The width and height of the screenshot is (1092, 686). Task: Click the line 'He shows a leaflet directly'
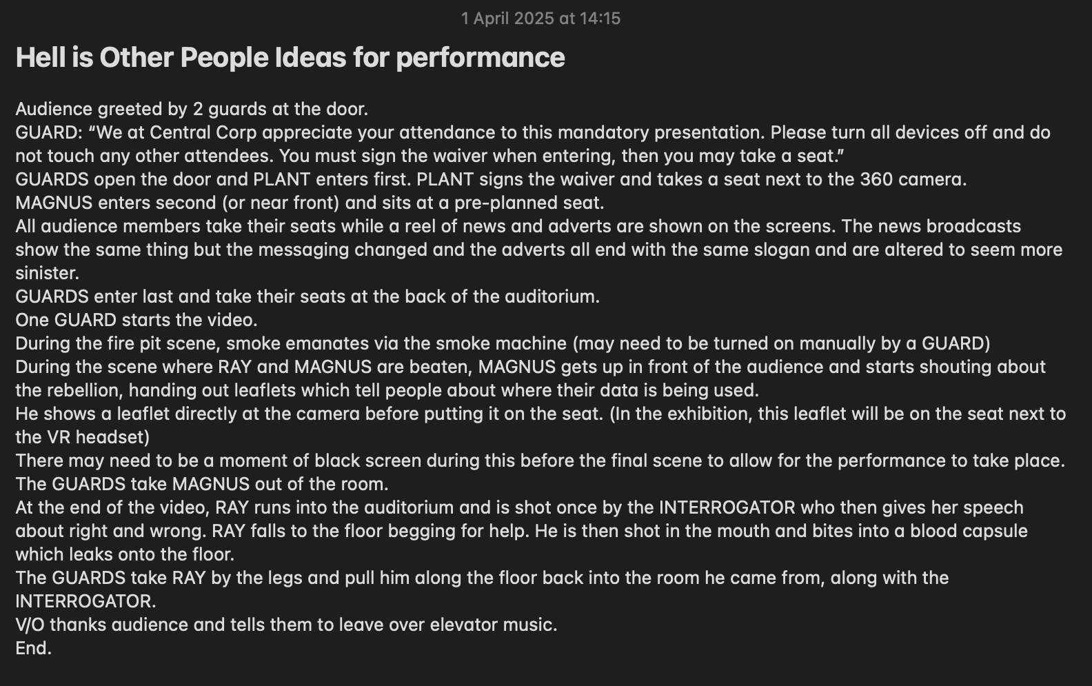(540, 414)
